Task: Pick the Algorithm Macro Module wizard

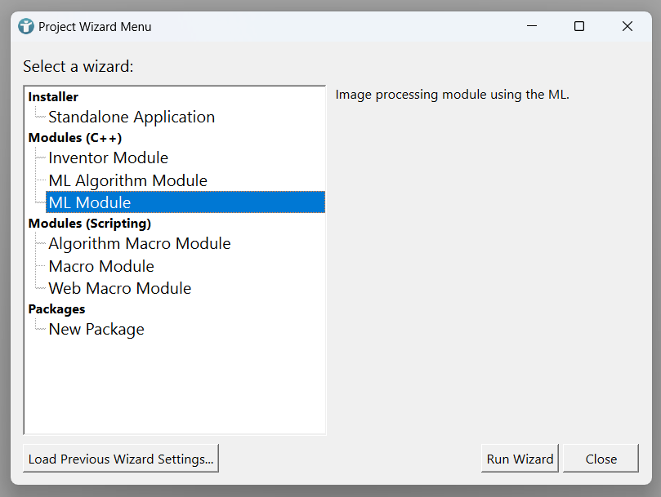Action: (139, 244)
